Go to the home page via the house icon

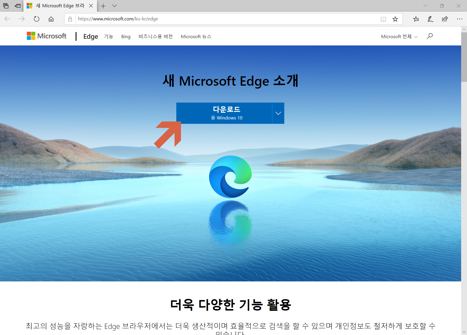51,19
